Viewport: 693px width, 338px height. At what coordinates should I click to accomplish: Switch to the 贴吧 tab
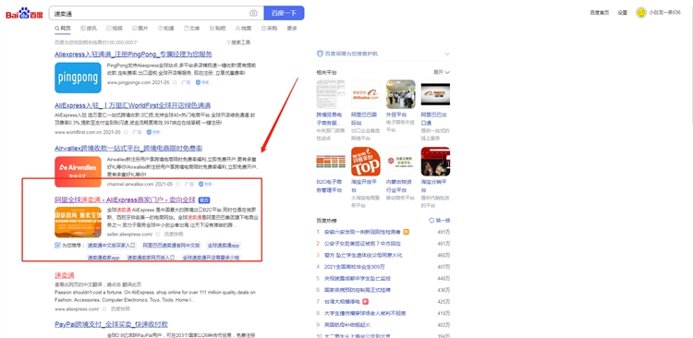click(217, 29)
